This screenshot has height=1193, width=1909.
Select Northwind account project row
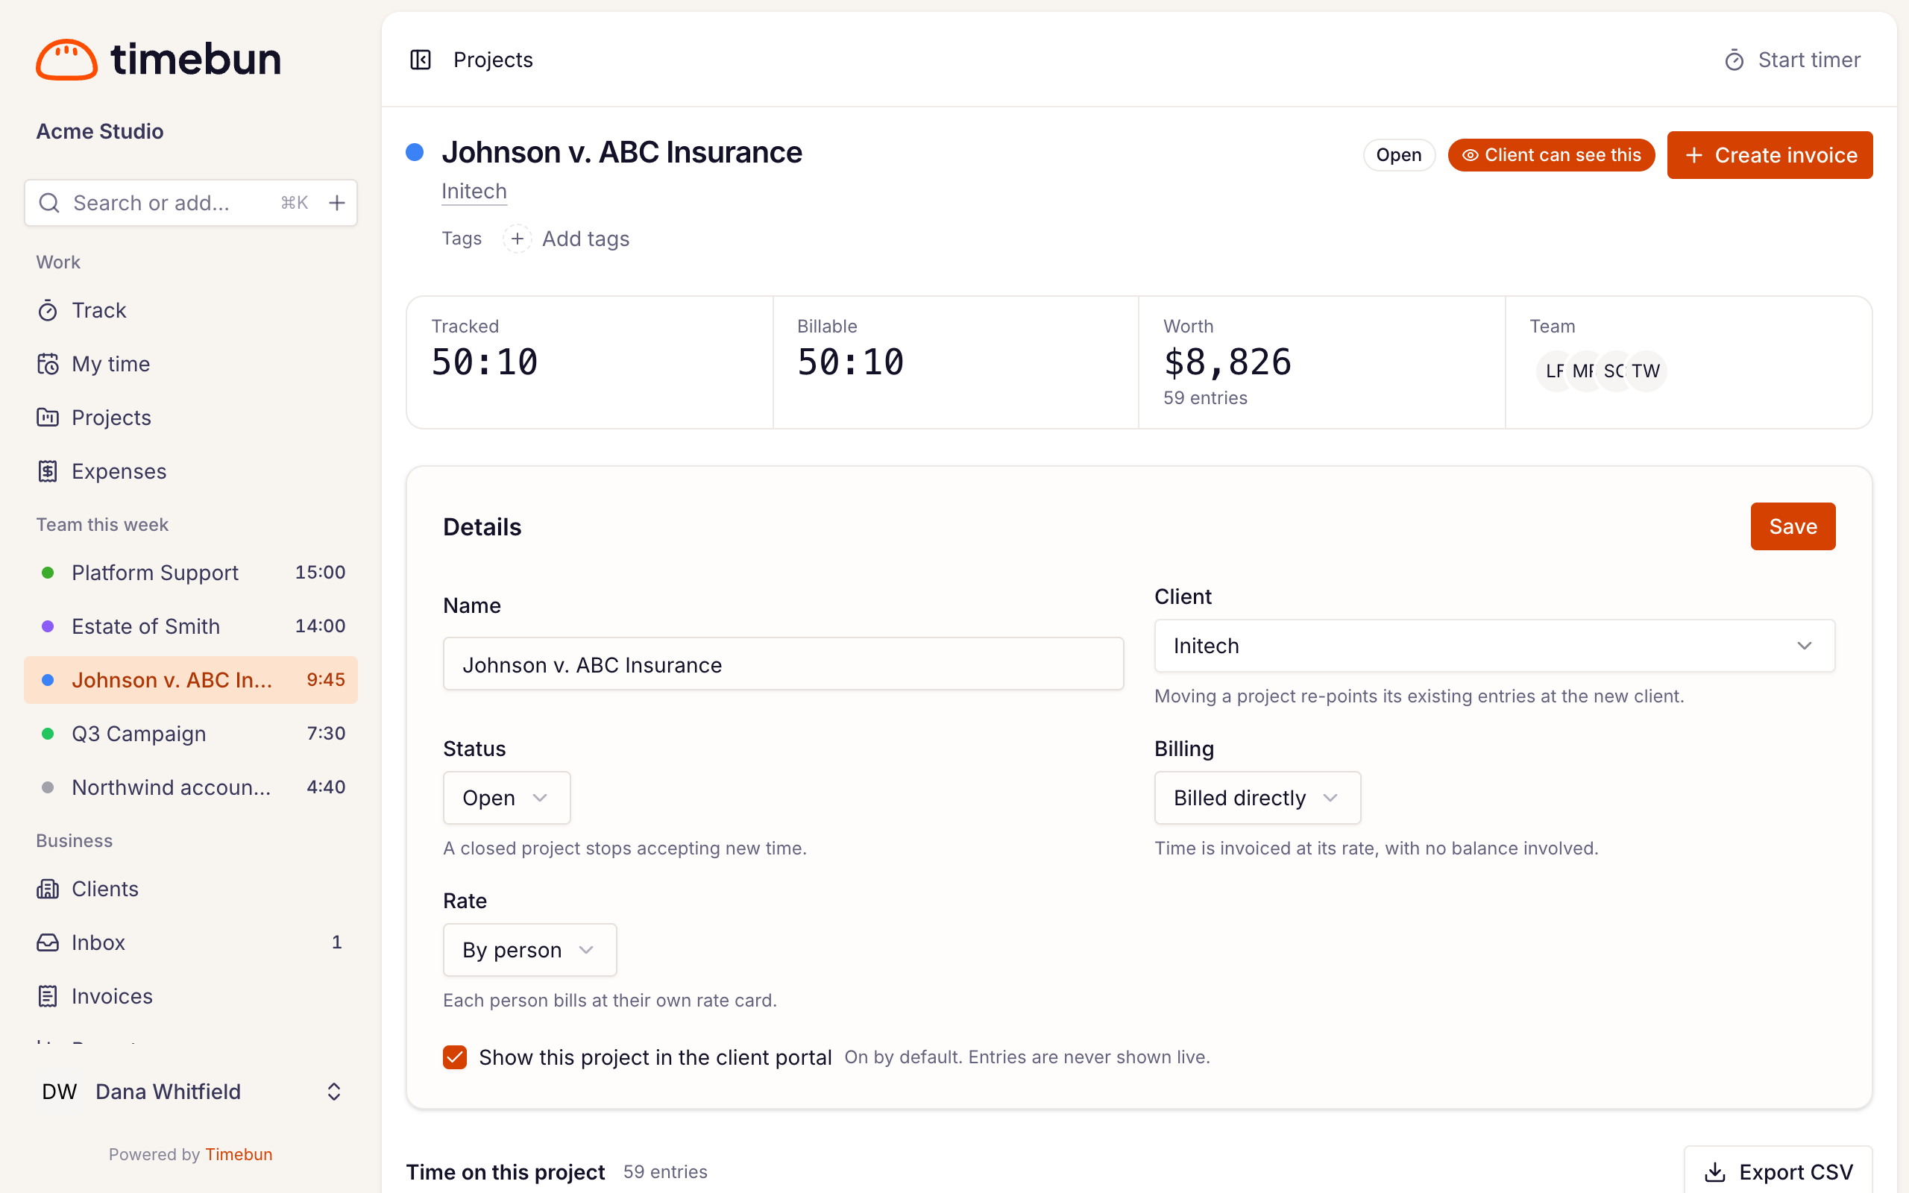191,787
